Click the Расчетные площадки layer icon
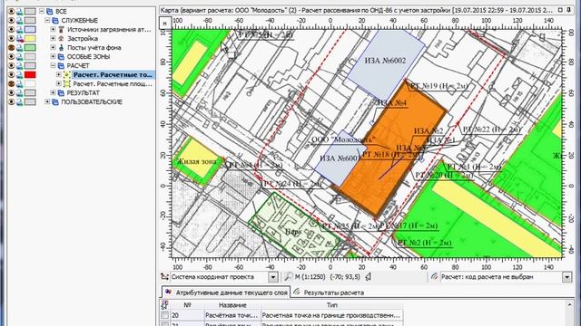The width and height of the screenshot is (581, 326). [x=67, y=84]
